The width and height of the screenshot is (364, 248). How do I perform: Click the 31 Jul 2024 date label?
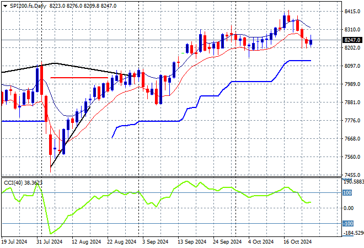pyautogui.click(x=50, y=242)
